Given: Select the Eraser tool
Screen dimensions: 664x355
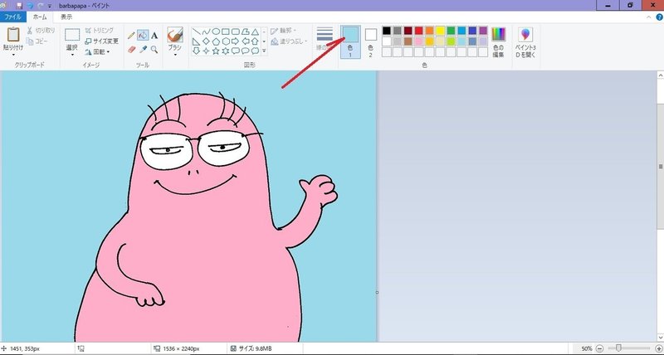Looking at the screenshot, I should click(131, 50).
